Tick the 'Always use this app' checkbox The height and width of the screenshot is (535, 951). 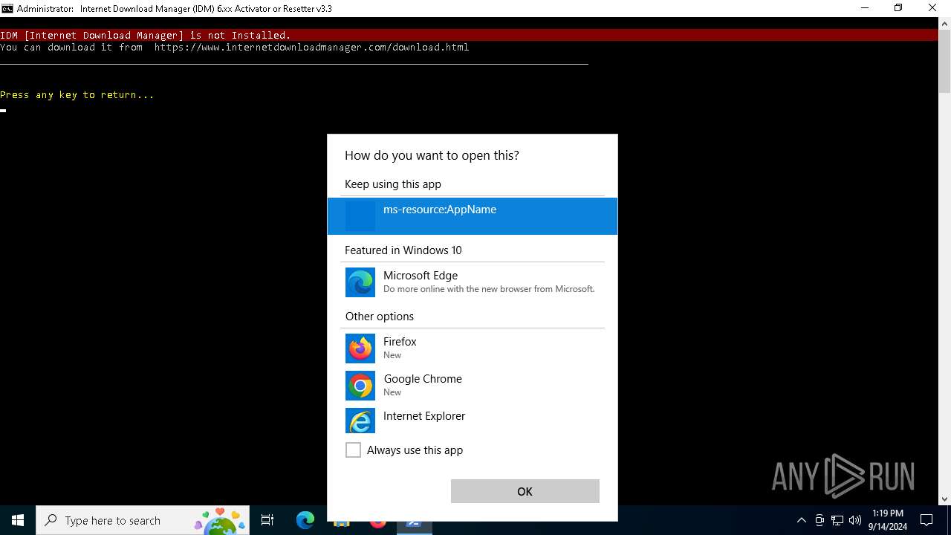[353, 450]
